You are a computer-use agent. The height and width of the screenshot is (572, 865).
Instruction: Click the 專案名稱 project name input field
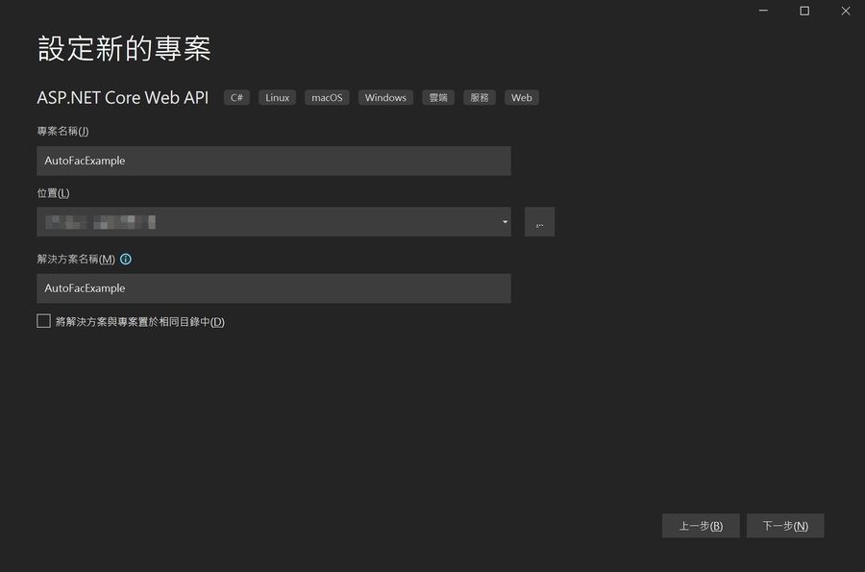click(274, 161)
